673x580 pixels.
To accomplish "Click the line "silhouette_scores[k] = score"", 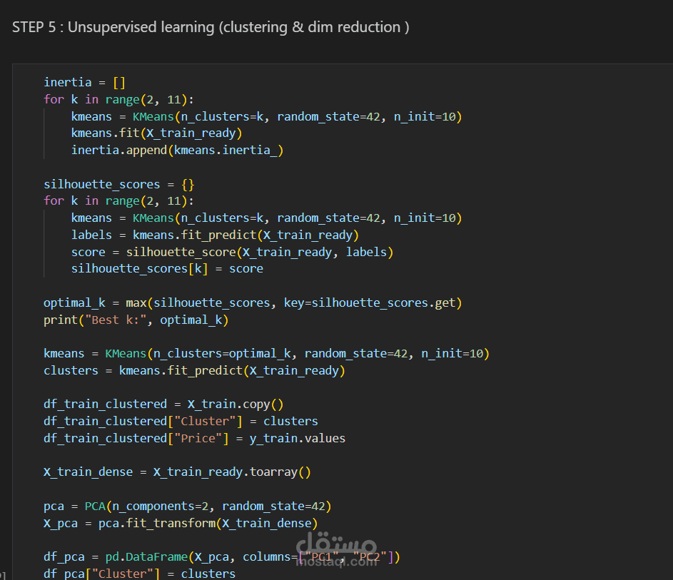I will point(167,269).
